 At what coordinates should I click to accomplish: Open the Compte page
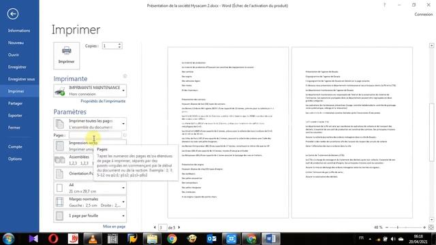point(15,147)
